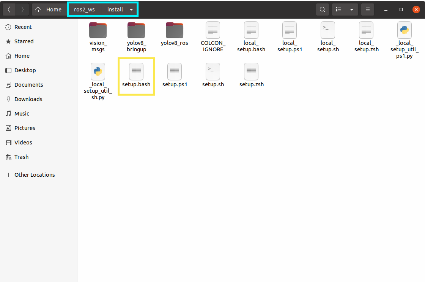Open the view options dropdown arrow

tap(351, 9)
